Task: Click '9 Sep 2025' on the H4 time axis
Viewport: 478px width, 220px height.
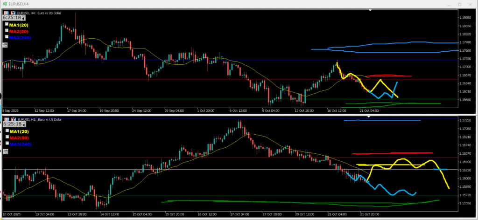Action: point(10,111)
